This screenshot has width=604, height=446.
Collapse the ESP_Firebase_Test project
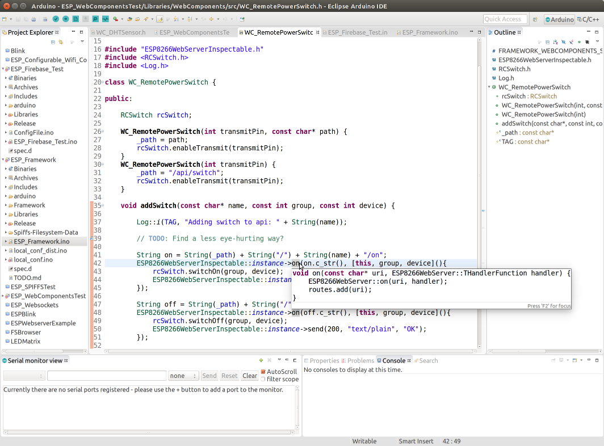click(x=3, y=69)
